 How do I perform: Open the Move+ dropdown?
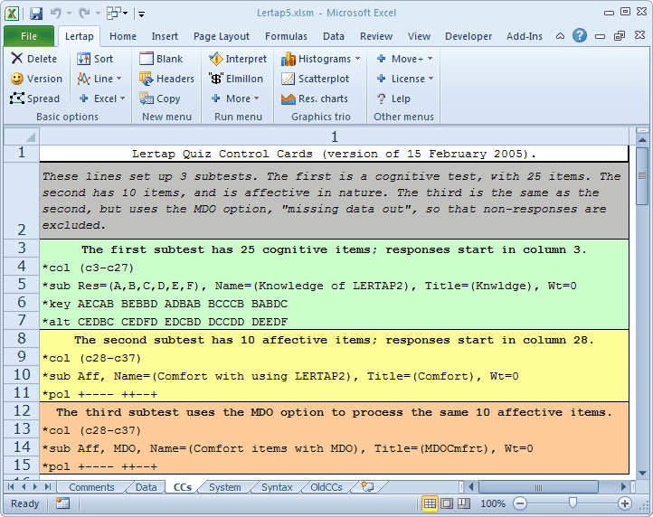click(x=430, y=59)
